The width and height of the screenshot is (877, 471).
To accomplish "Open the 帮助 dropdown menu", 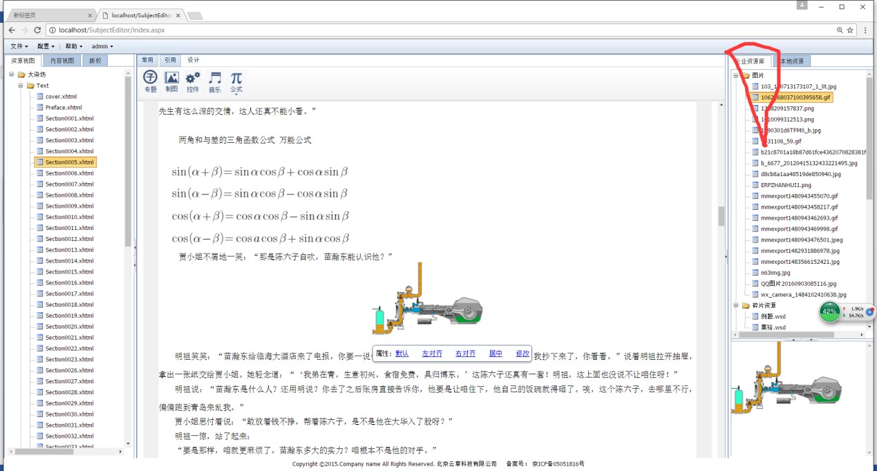I will point(74,46).
